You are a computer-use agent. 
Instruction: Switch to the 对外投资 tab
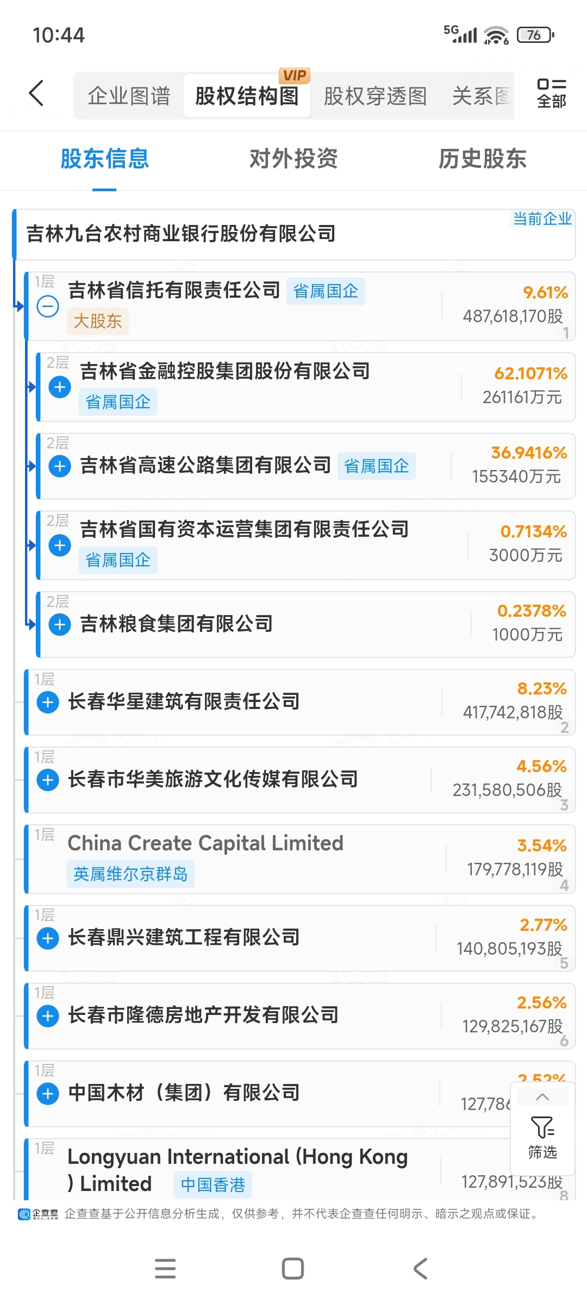pyautogui.click(x=293, y=159)
